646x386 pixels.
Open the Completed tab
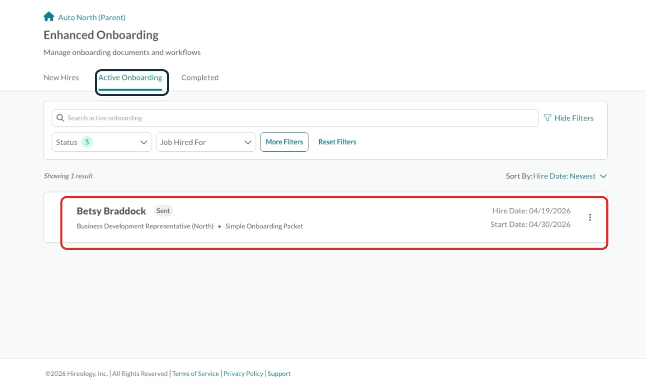pyautogui.click(x=200, y=77)
